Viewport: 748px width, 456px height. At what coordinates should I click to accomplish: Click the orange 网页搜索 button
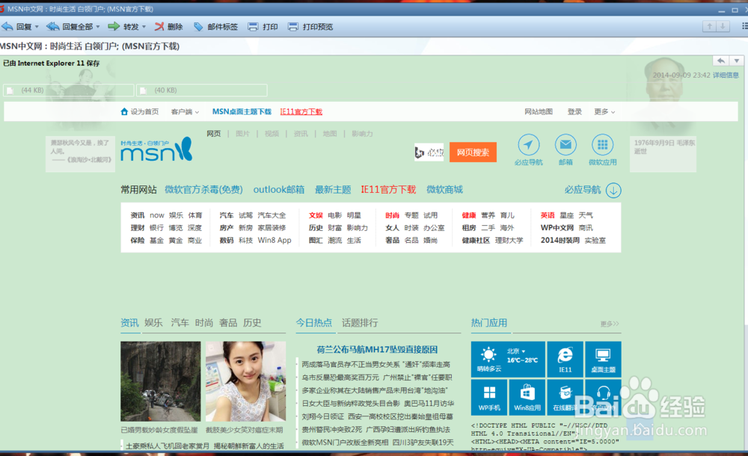(473, 152)
